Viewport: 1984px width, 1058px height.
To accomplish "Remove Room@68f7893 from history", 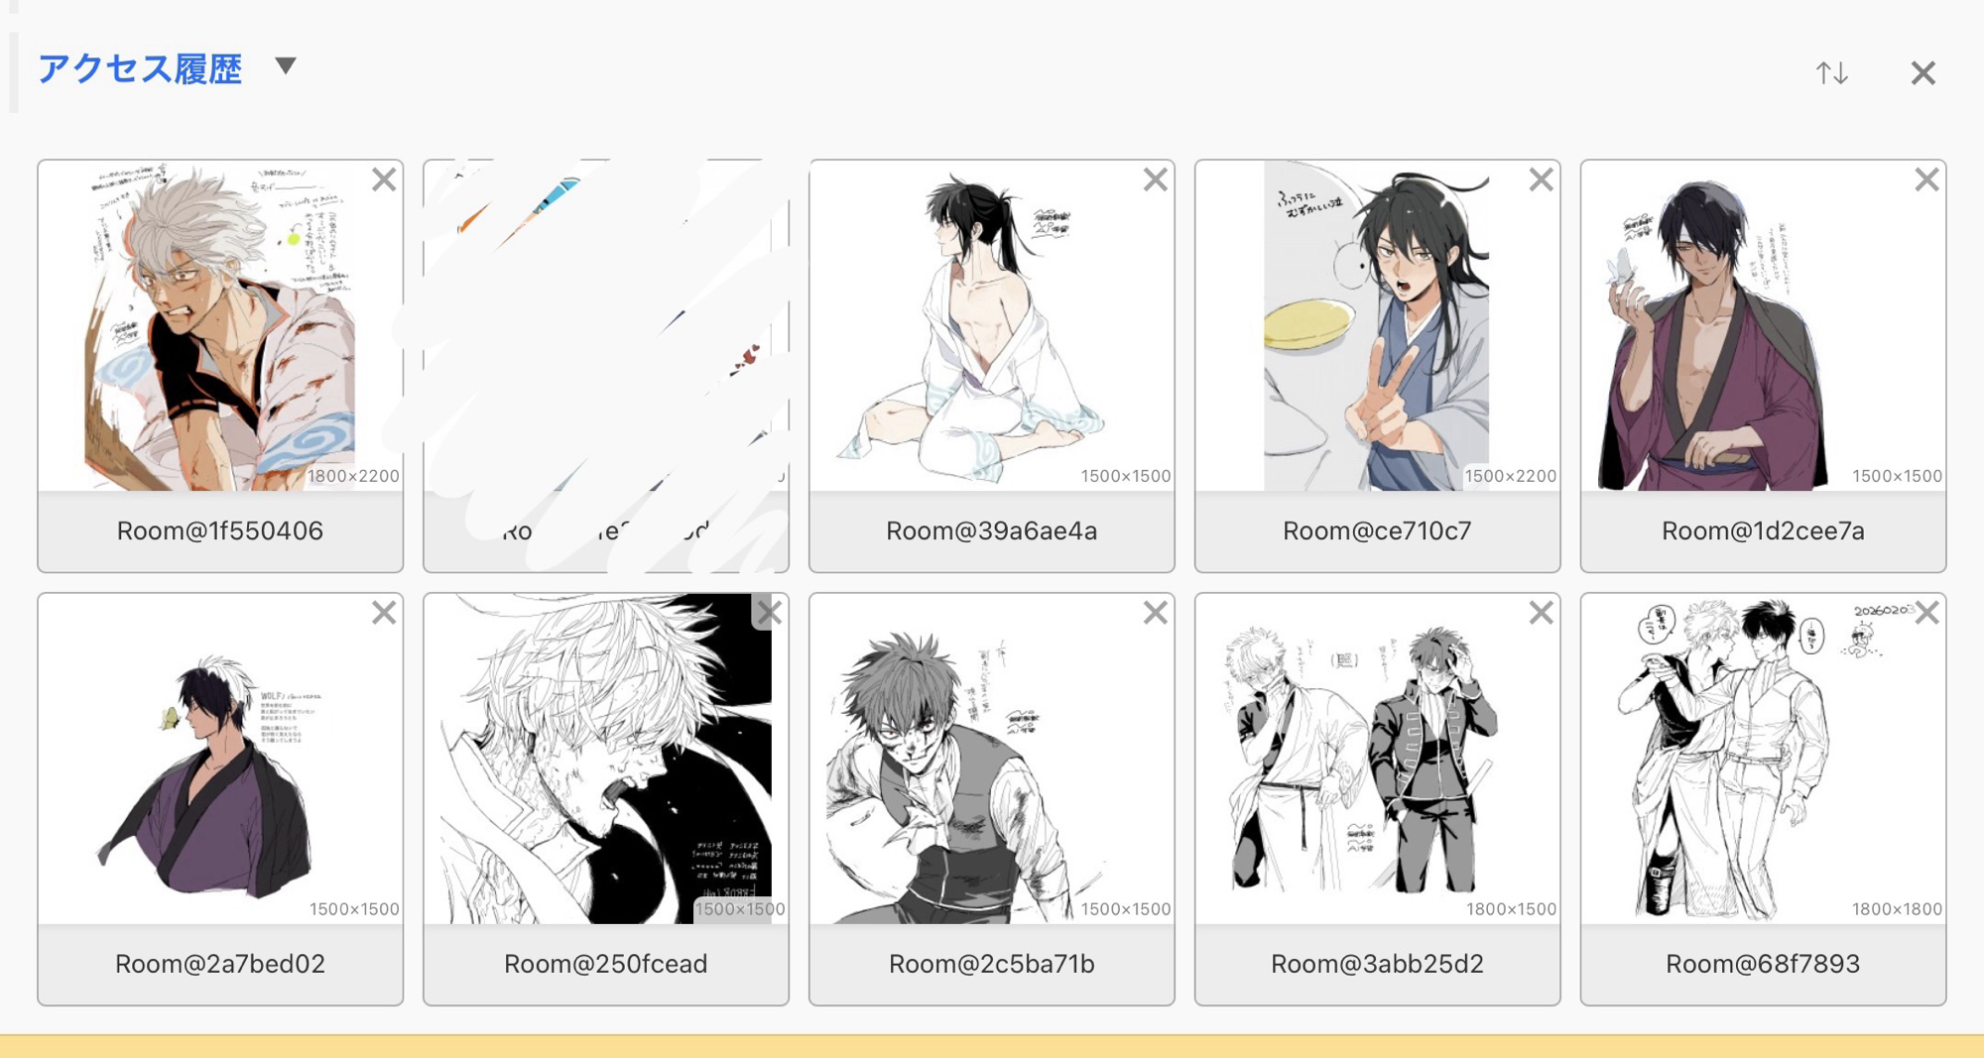I will coord(1926,613).
